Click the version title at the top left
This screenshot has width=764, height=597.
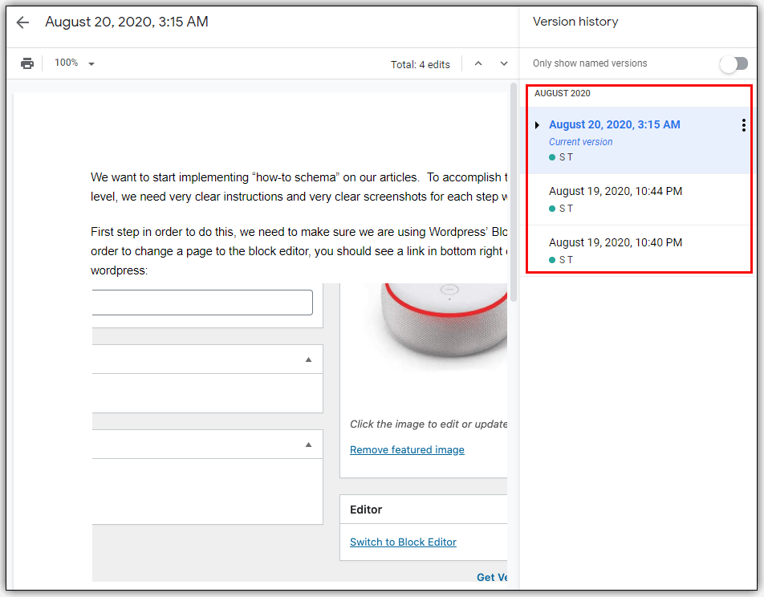(127, 22)
